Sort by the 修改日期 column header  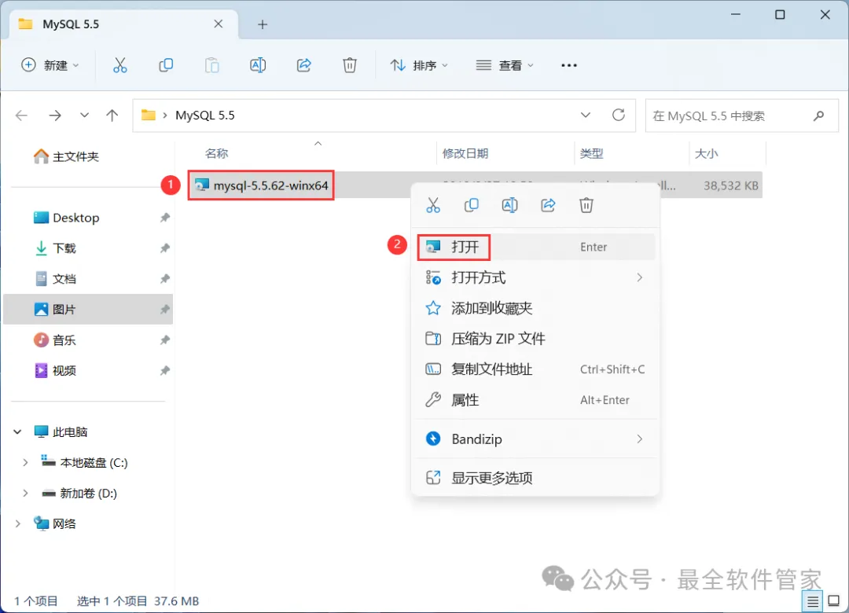coord(465,154)
